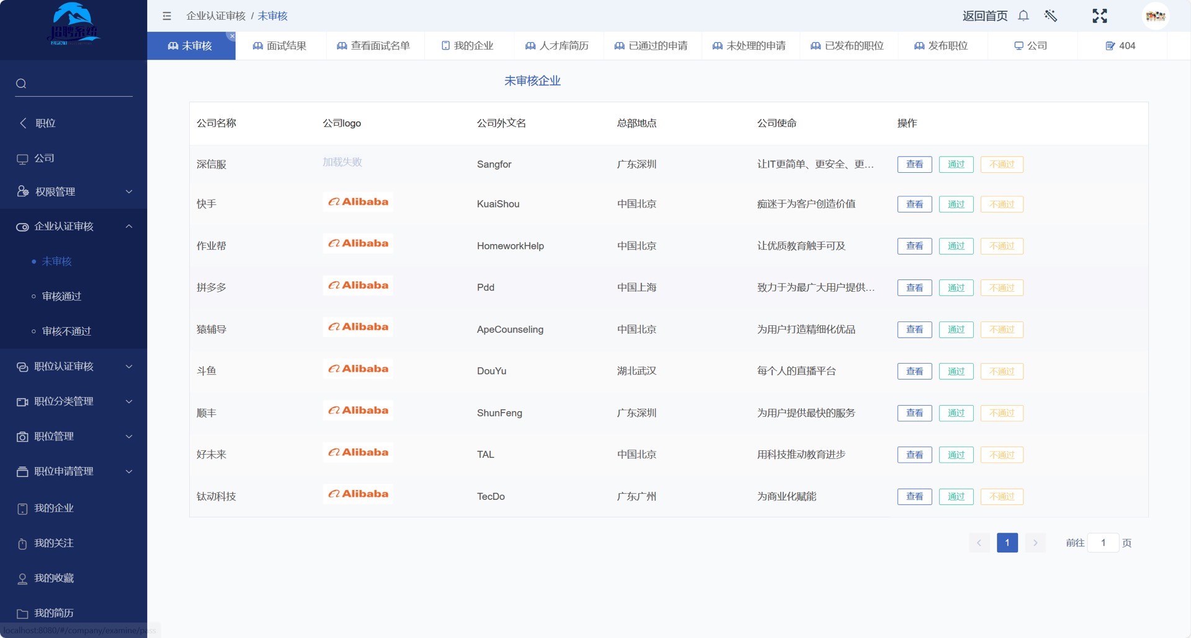Click the Alibaba logo in 斗鱼 row
Image resolution: width=1191 pixels, height=638 pixels.
click(358, 369)
